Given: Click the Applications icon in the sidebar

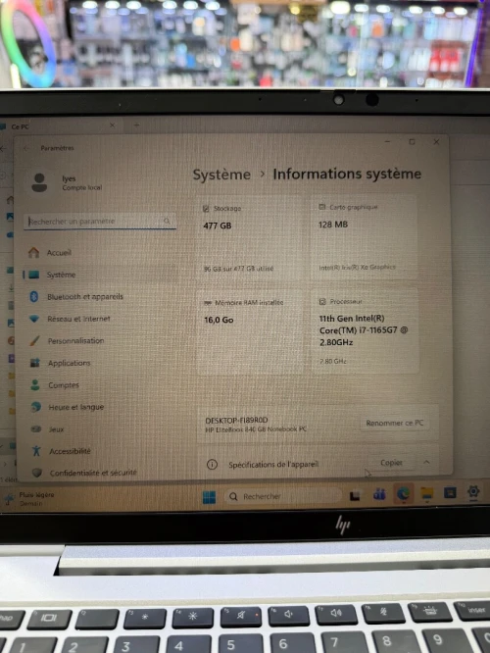Looking at the screenshot, I should click(35, 363).
